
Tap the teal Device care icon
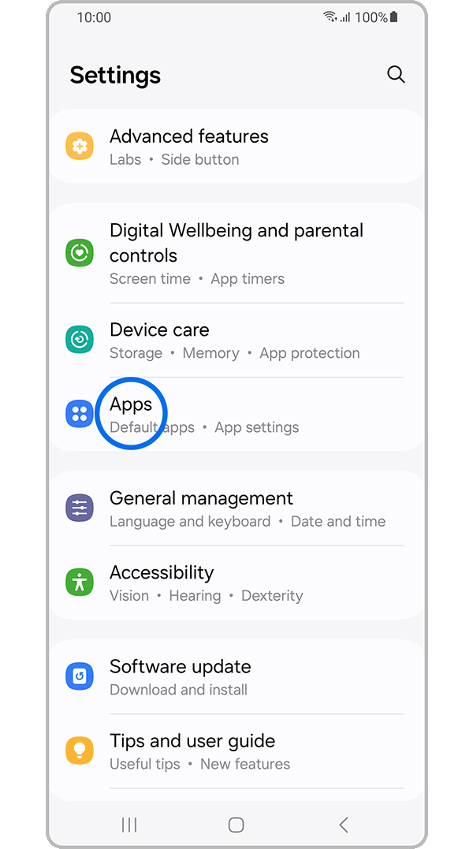click(80, 340)
